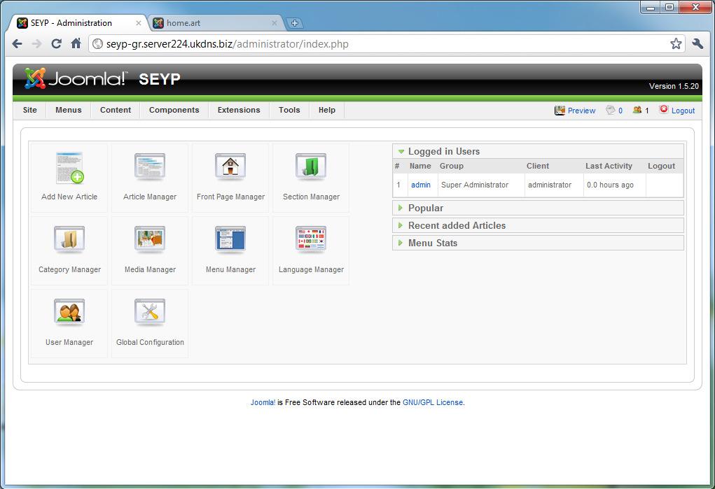715x489 pixels.
Task: Open the Extensions menu
Action: pos(239,110)
